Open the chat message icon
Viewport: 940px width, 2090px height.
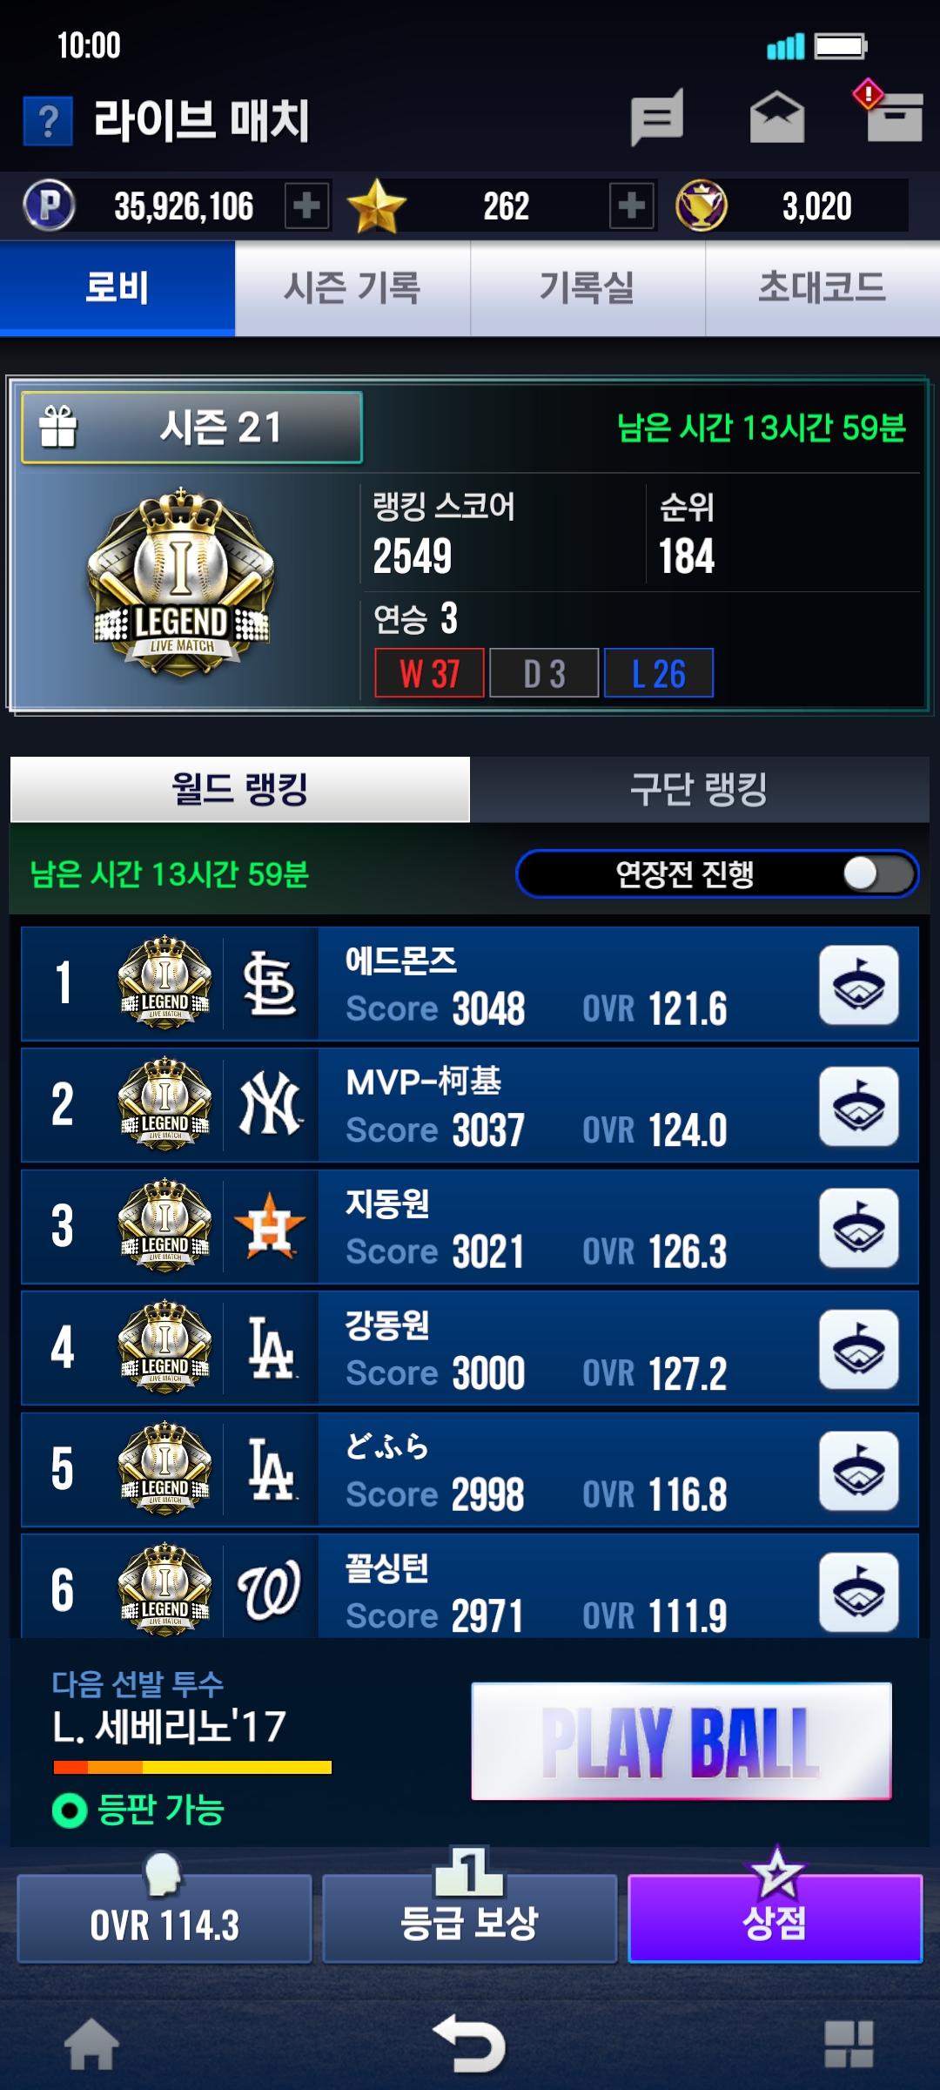point(657,118)
